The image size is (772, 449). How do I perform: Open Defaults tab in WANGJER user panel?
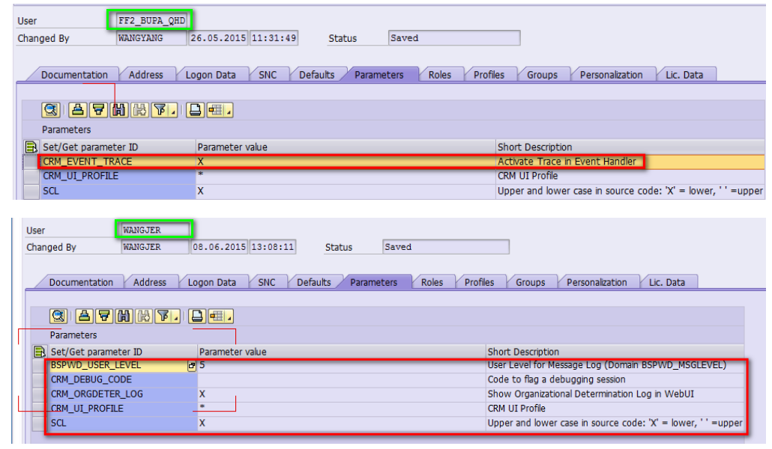click(313, 282)
